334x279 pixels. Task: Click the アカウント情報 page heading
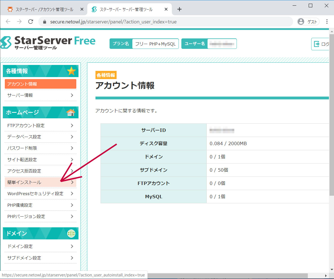(125, 86)
